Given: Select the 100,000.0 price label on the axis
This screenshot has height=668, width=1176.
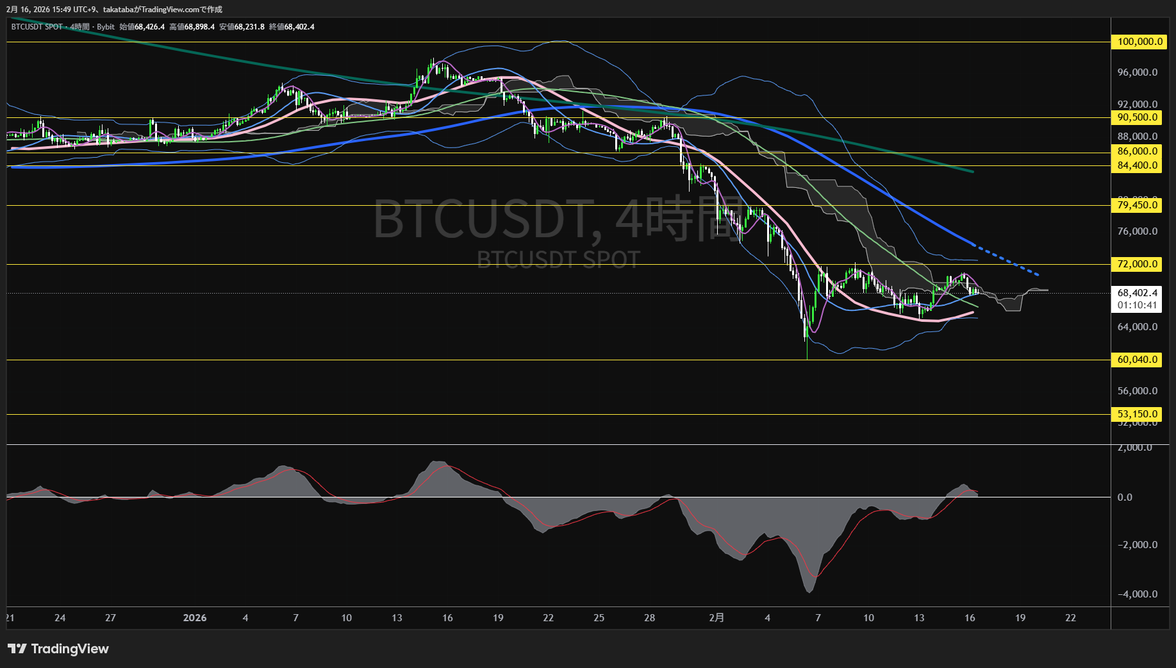Looking at the screenshot, I should point(1136,42).
